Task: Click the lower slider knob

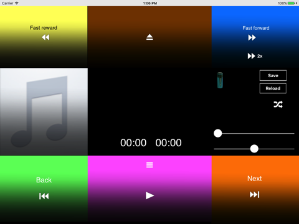Action: [x=254, y=149]
